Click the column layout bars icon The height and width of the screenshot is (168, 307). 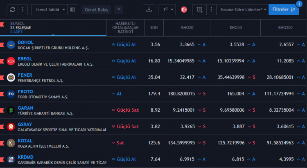click(72, 9)
